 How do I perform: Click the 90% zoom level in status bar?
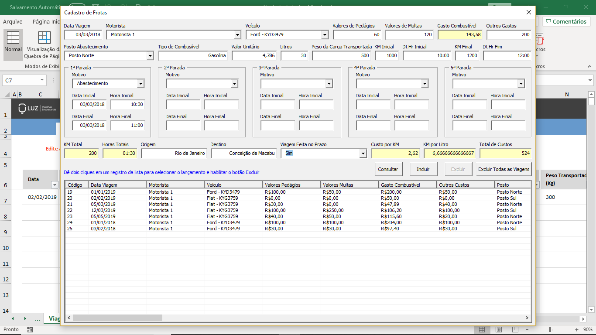click(x=588, y=329)
